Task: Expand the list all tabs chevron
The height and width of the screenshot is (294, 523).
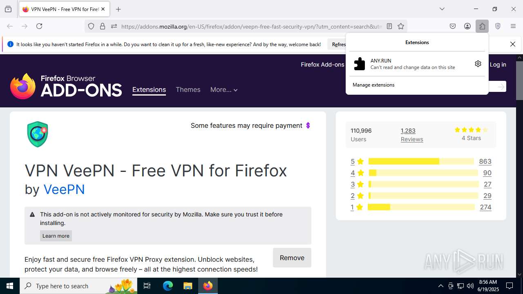Action: [442, 9]
